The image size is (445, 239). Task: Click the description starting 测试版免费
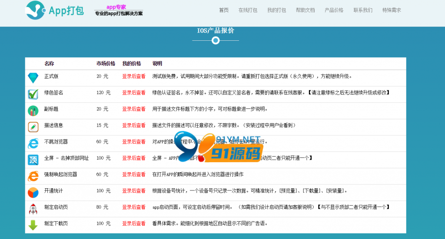(253, 76)
